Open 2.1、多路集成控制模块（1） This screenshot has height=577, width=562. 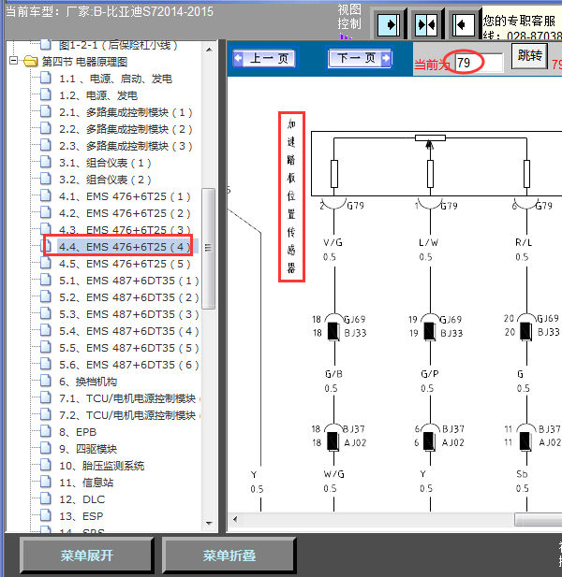pos(126,112)
